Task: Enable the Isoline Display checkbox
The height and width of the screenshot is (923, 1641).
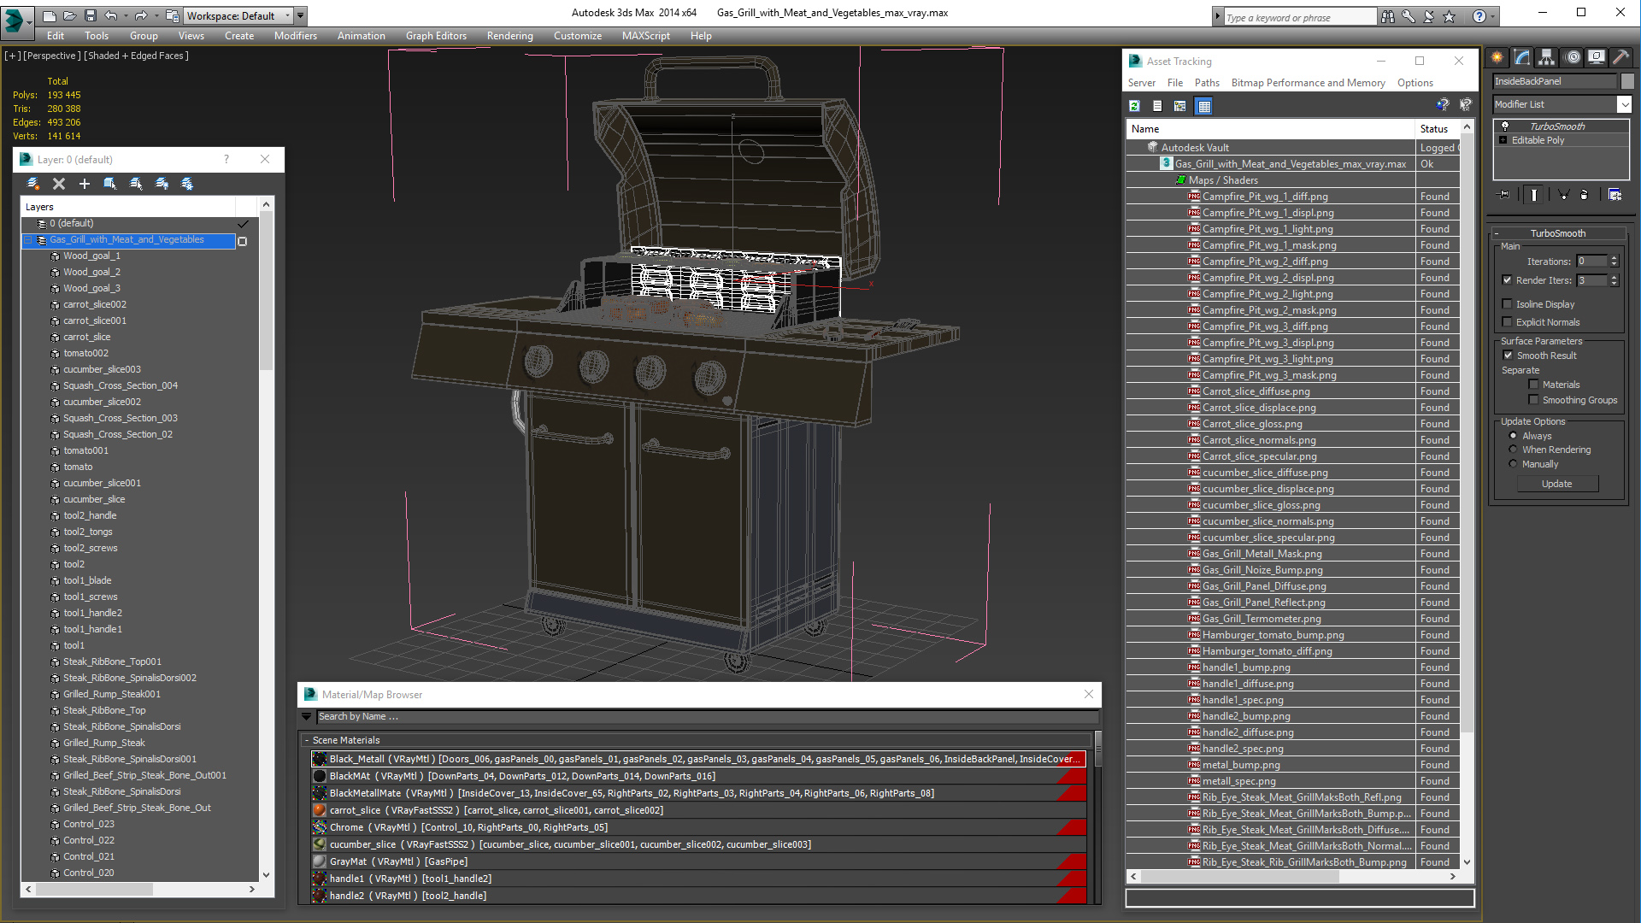Action: tap(1508, 304)
